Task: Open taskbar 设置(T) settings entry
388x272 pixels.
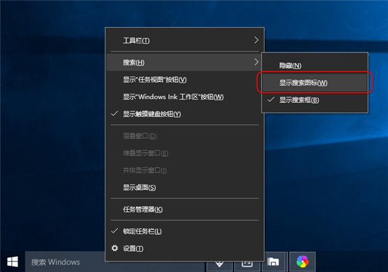Action: [x=133, y=248]
